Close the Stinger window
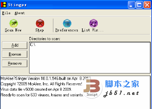 click(x=147, y=5)
